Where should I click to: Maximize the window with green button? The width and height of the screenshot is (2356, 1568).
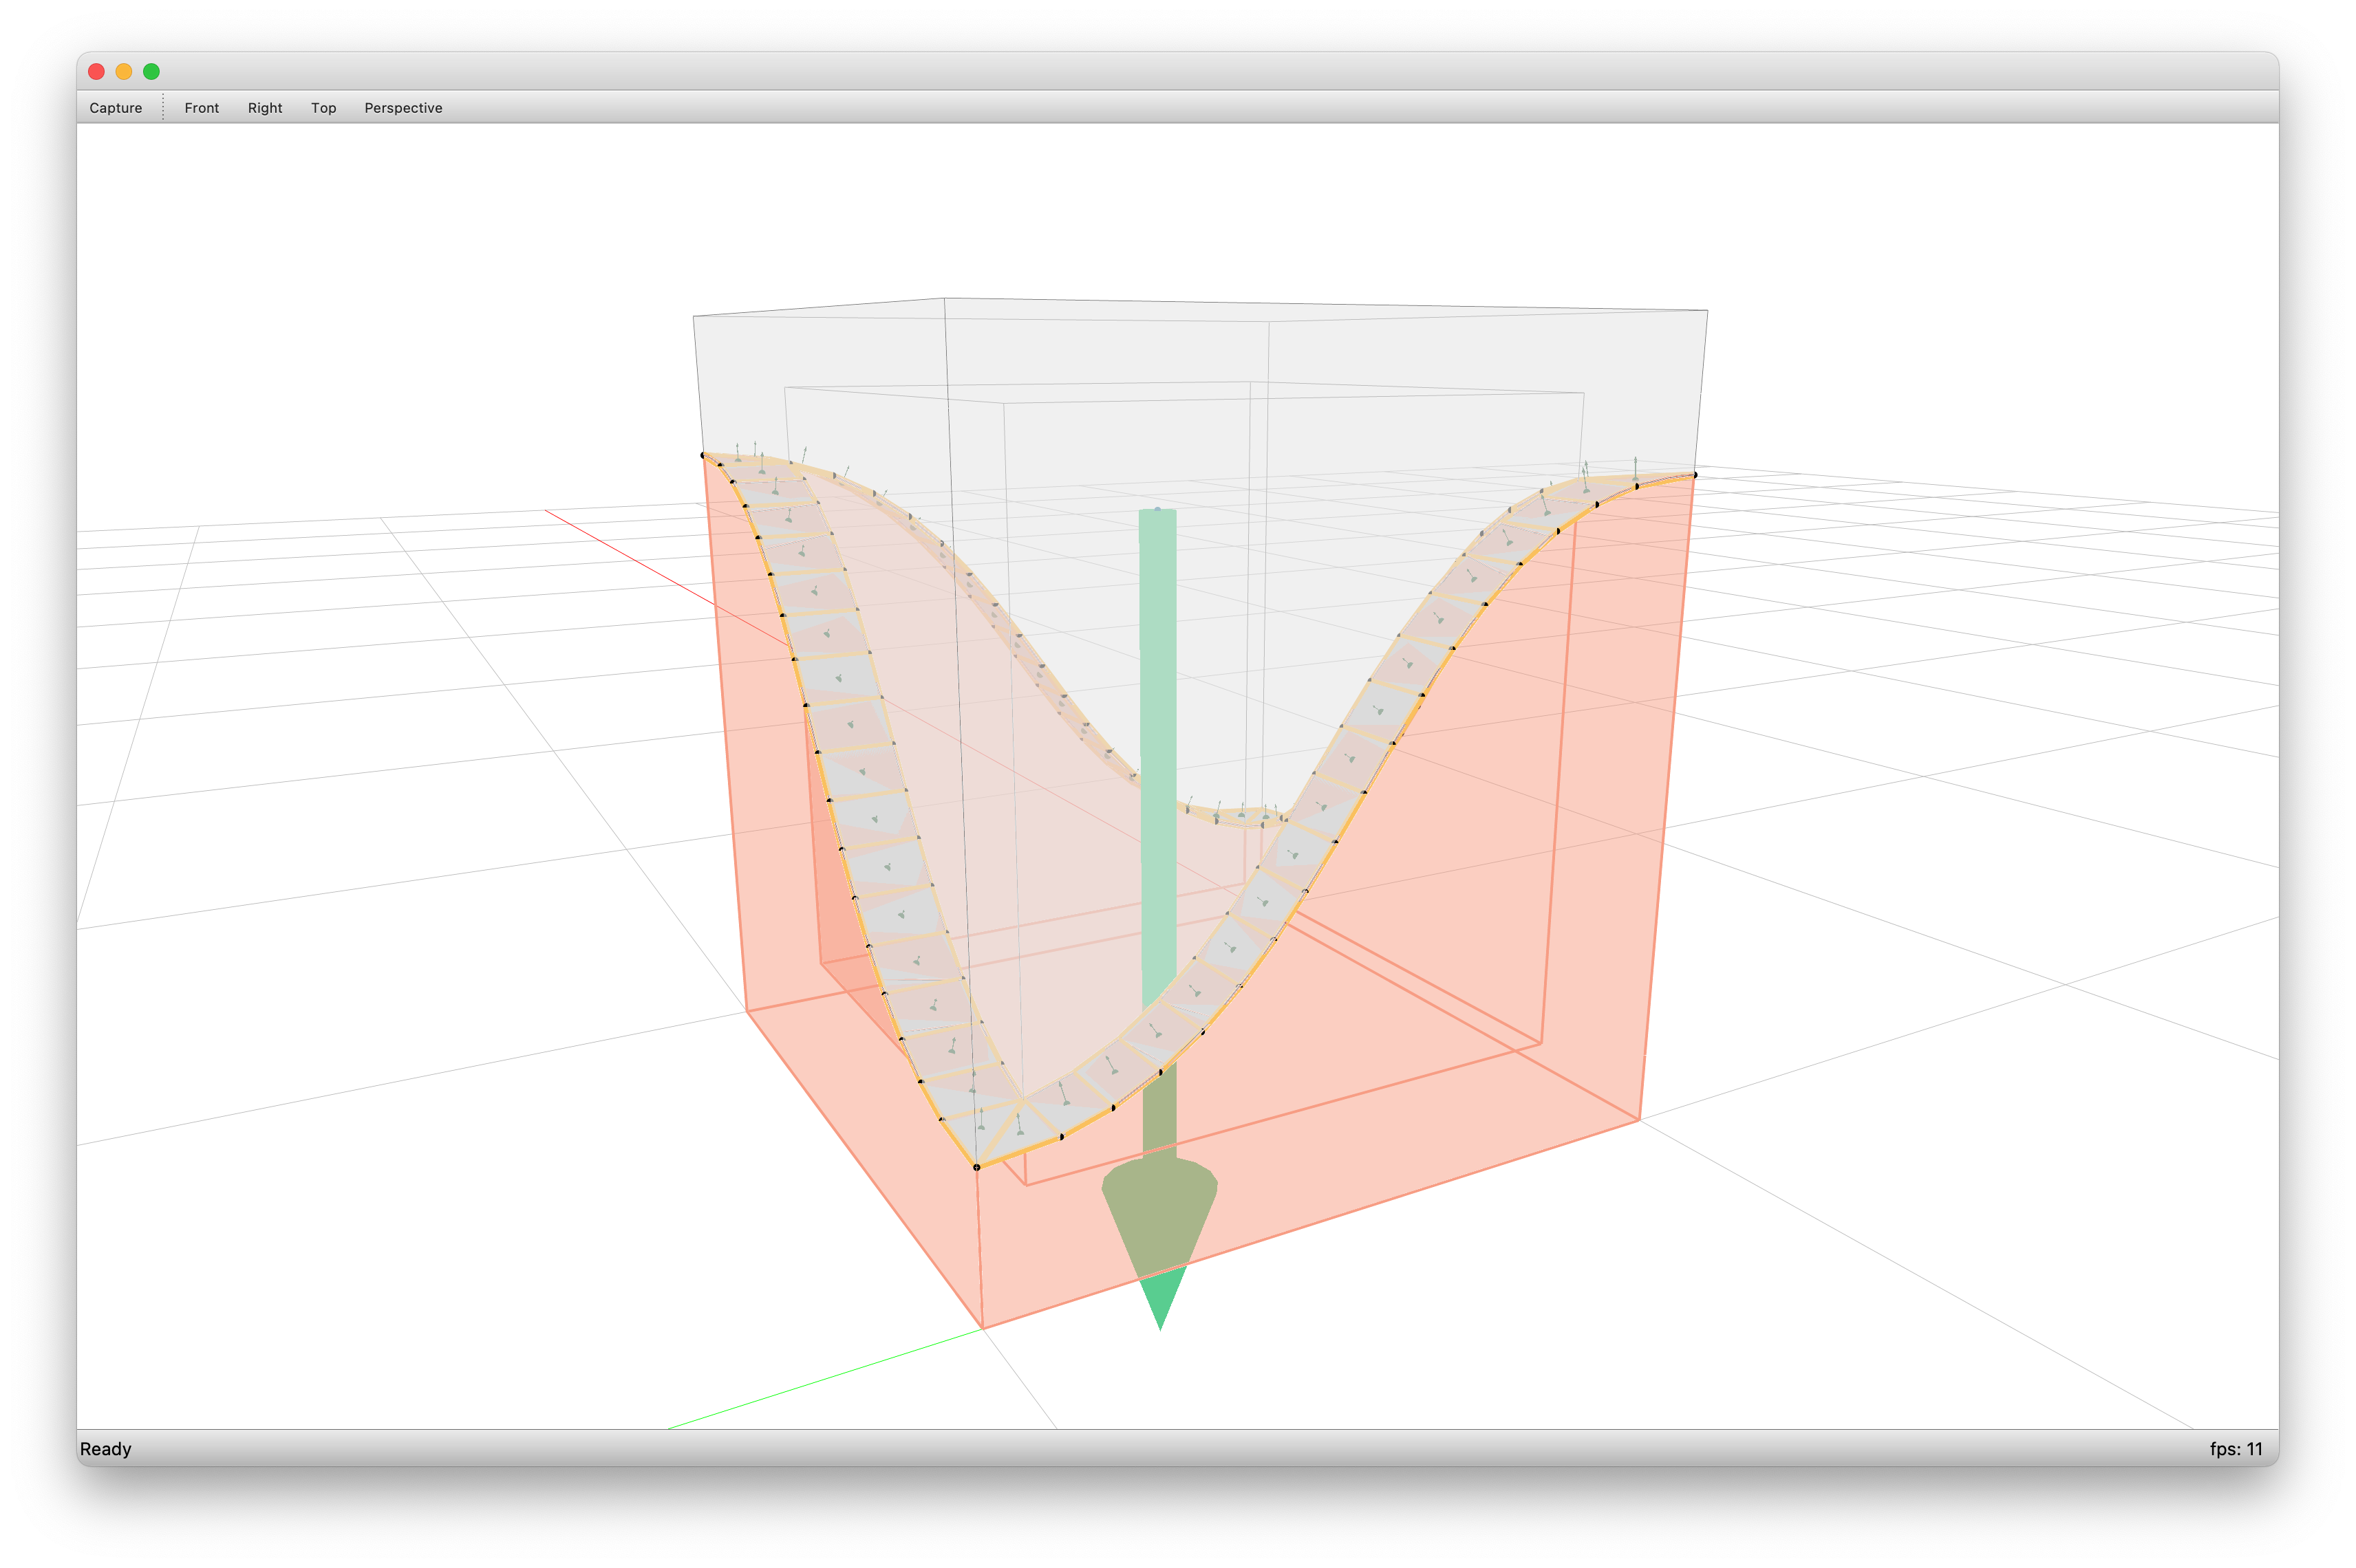click(151, 71)
